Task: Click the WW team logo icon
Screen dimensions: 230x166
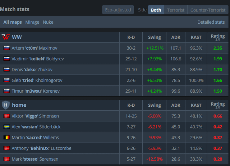Action: pyautogui.click(x=6, y=37)
